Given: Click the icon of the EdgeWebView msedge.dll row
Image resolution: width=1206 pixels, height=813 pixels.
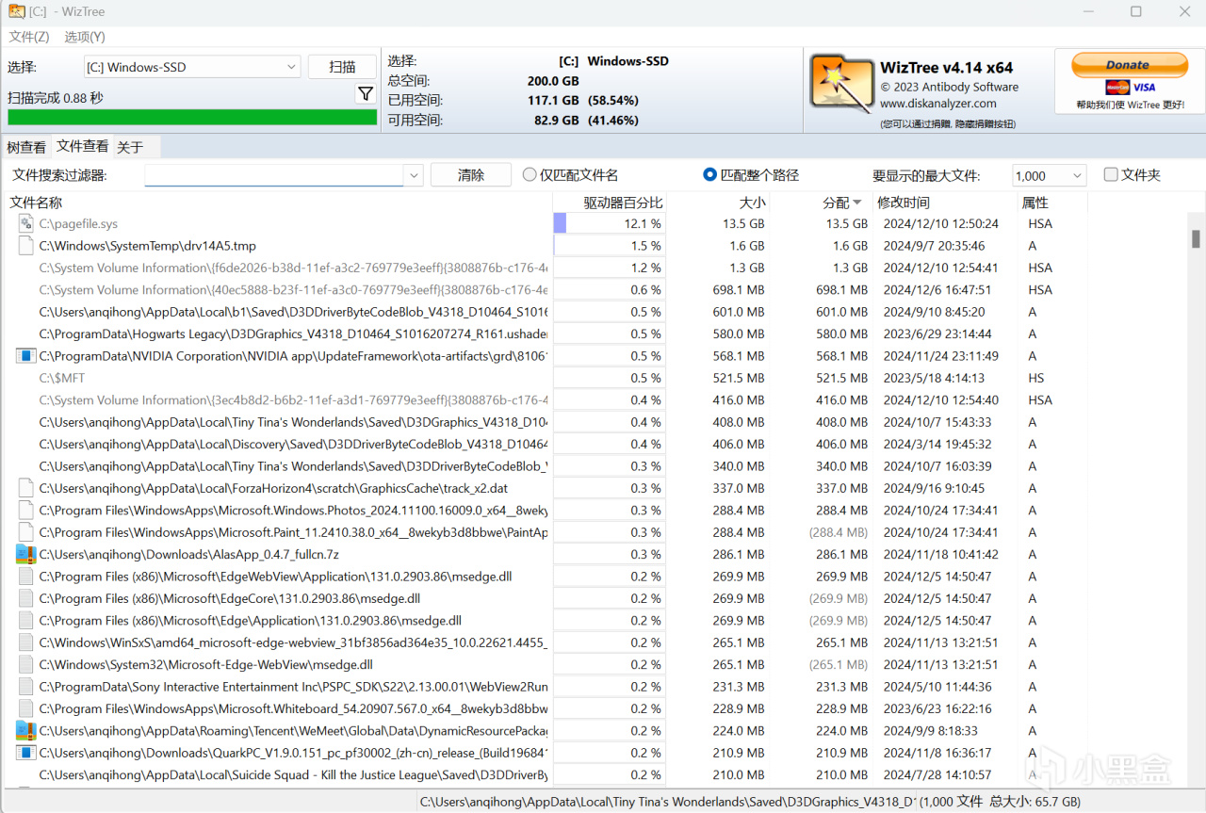Looking at the screenshot, I should point(26,577).
